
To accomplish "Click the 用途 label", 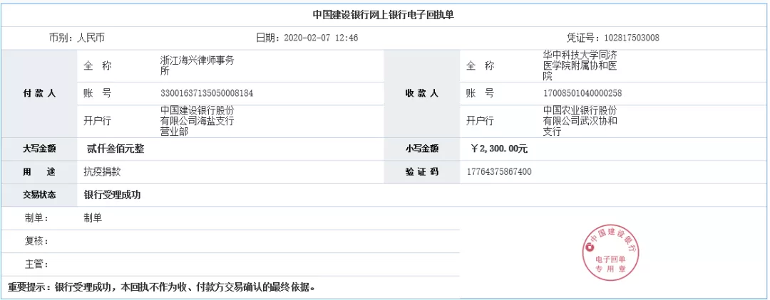I will click(39, 172).
